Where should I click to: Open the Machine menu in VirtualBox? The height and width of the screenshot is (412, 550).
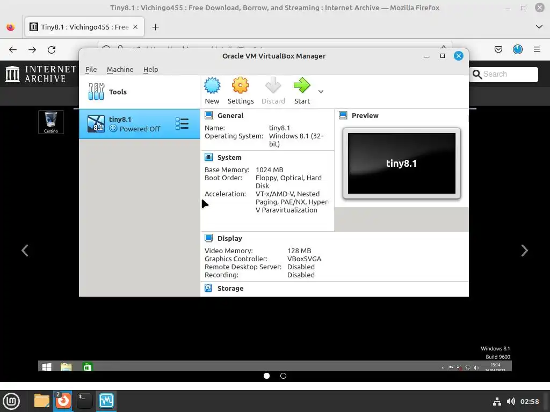click(120, 69)
